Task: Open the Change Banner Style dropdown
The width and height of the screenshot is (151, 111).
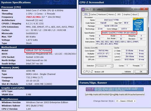Action: [126, 101]
